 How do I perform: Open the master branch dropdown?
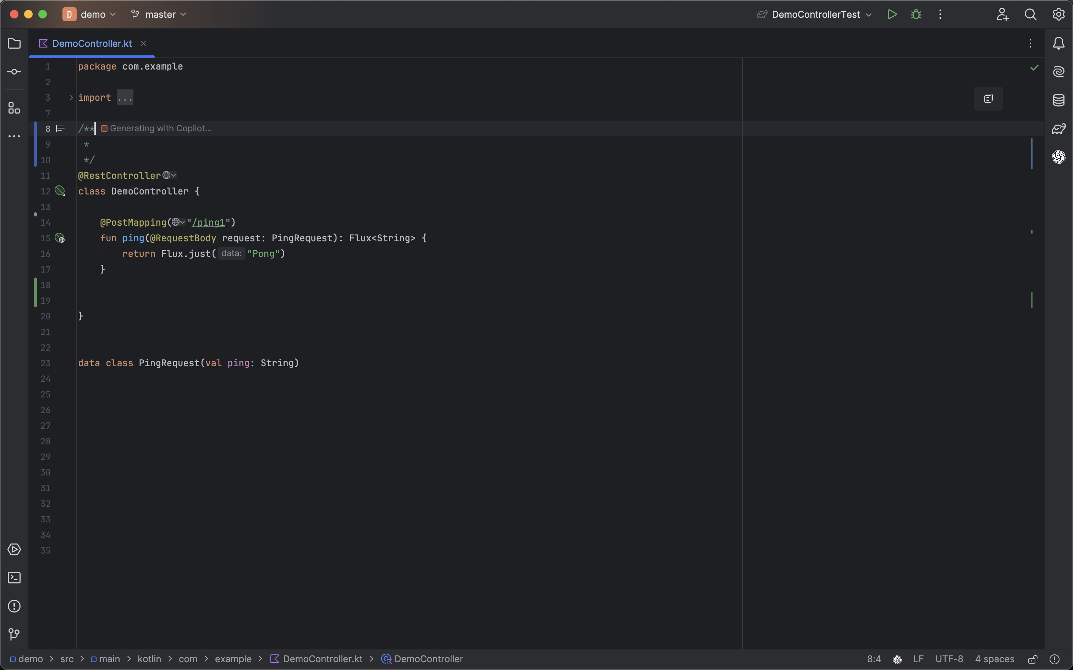pos(159,15)
